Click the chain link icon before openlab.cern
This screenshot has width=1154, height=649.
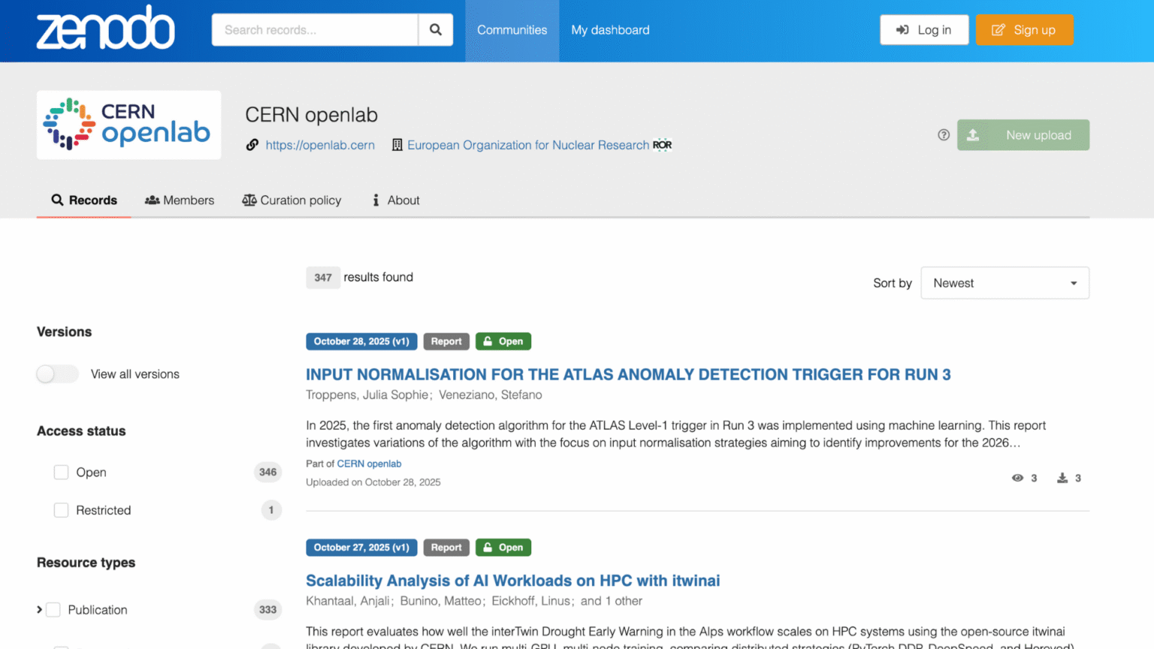[252, 145]
